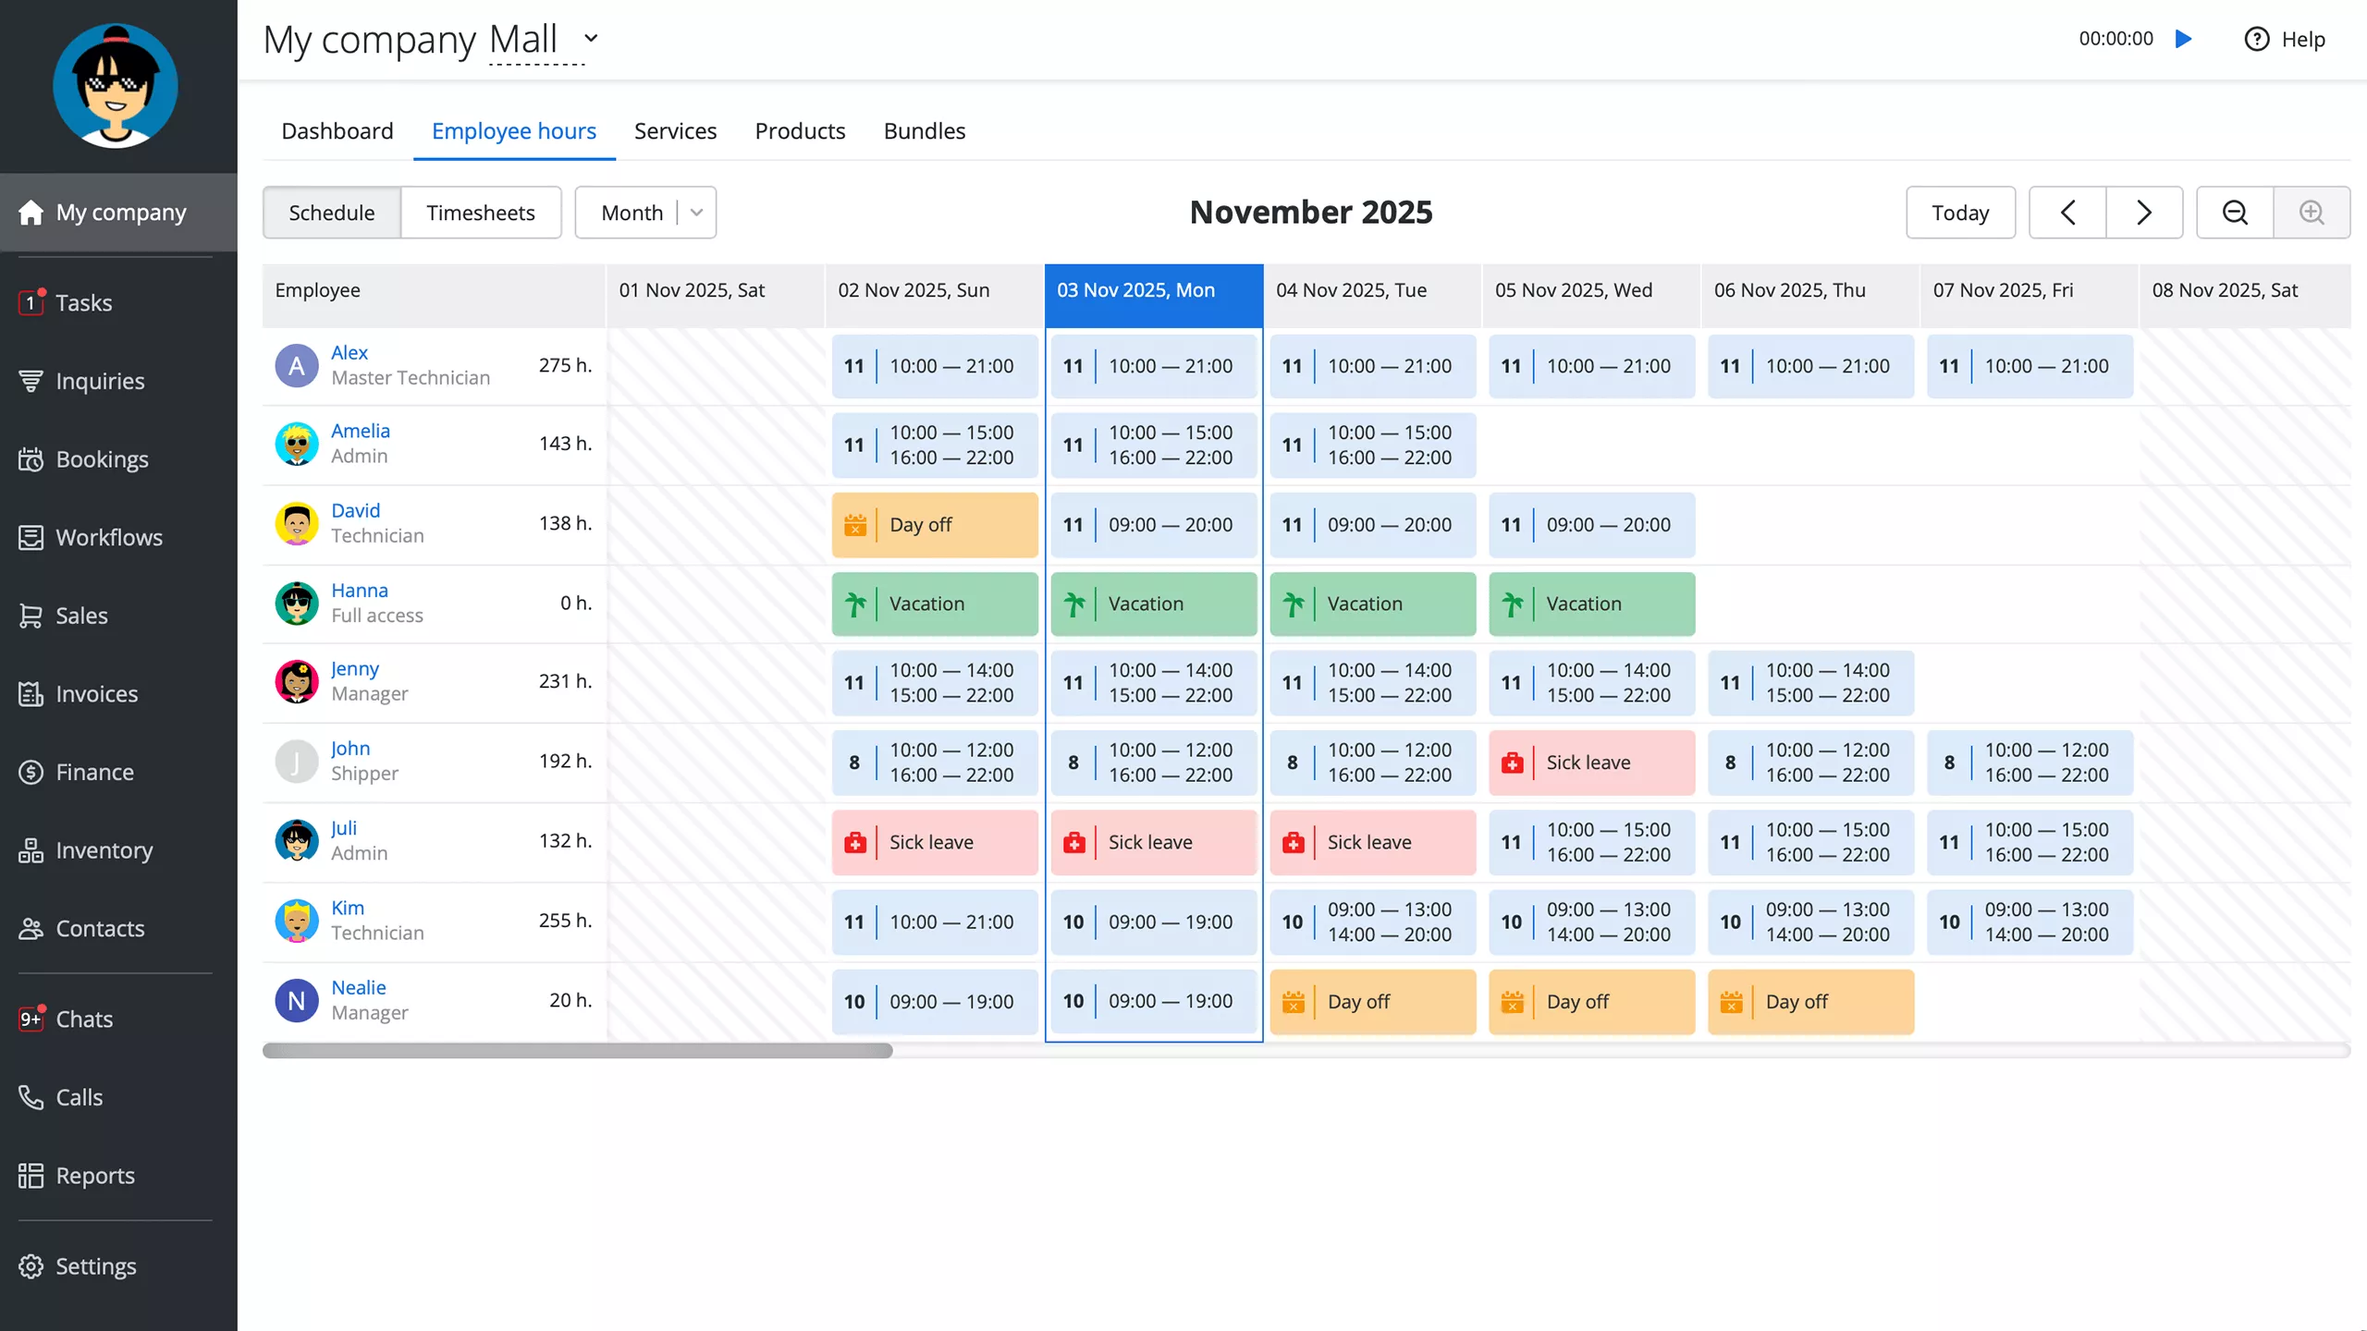Viewport: 2367px width, 1331px height.
Task: Click the zoom in magnifier icon
Action: (2312, 213)
